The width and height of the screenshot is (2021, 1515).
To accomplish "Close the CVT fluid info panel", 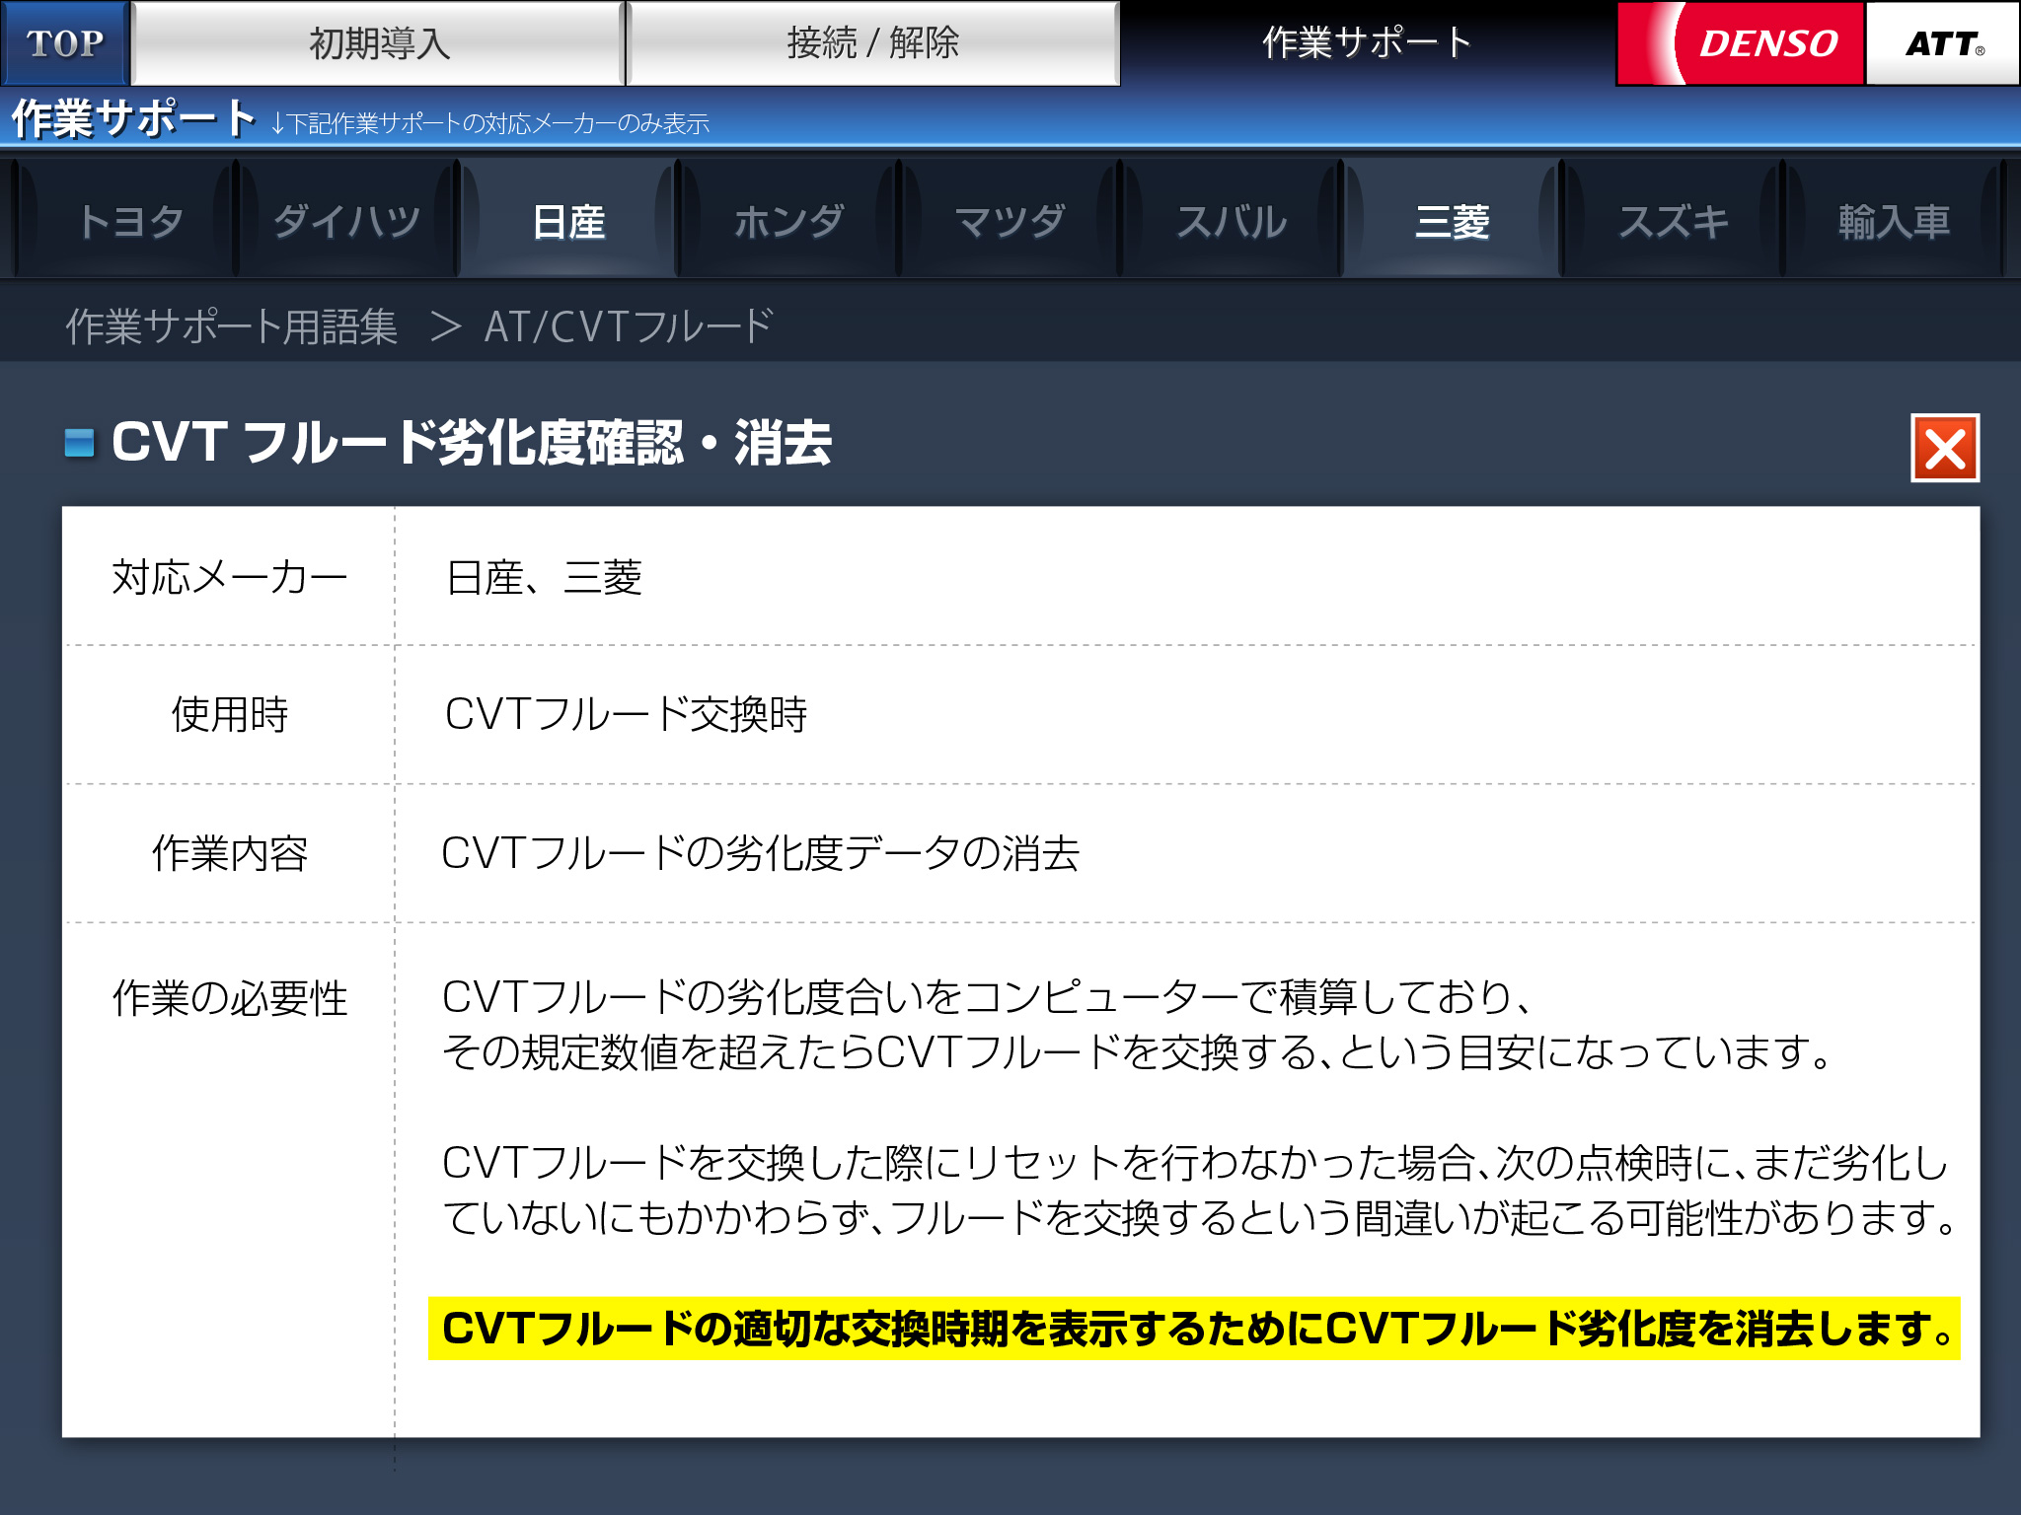I will (x=1944, y=449).
